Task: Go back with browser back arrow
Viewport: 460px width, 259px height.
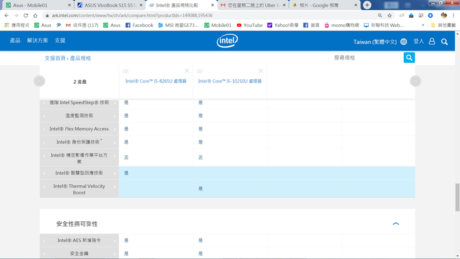Action: coord(6,15)
